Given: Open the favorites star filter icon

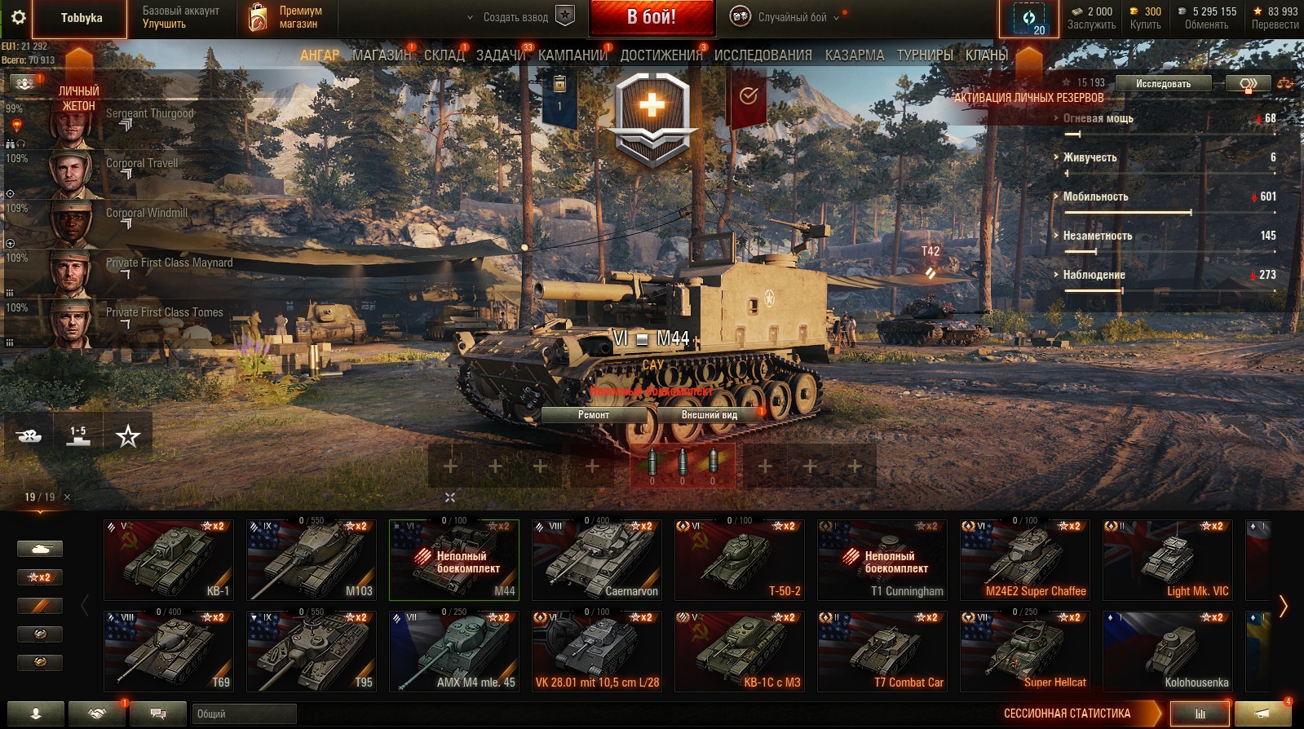Looking at the screenshot, I should [x=127, y=436].
